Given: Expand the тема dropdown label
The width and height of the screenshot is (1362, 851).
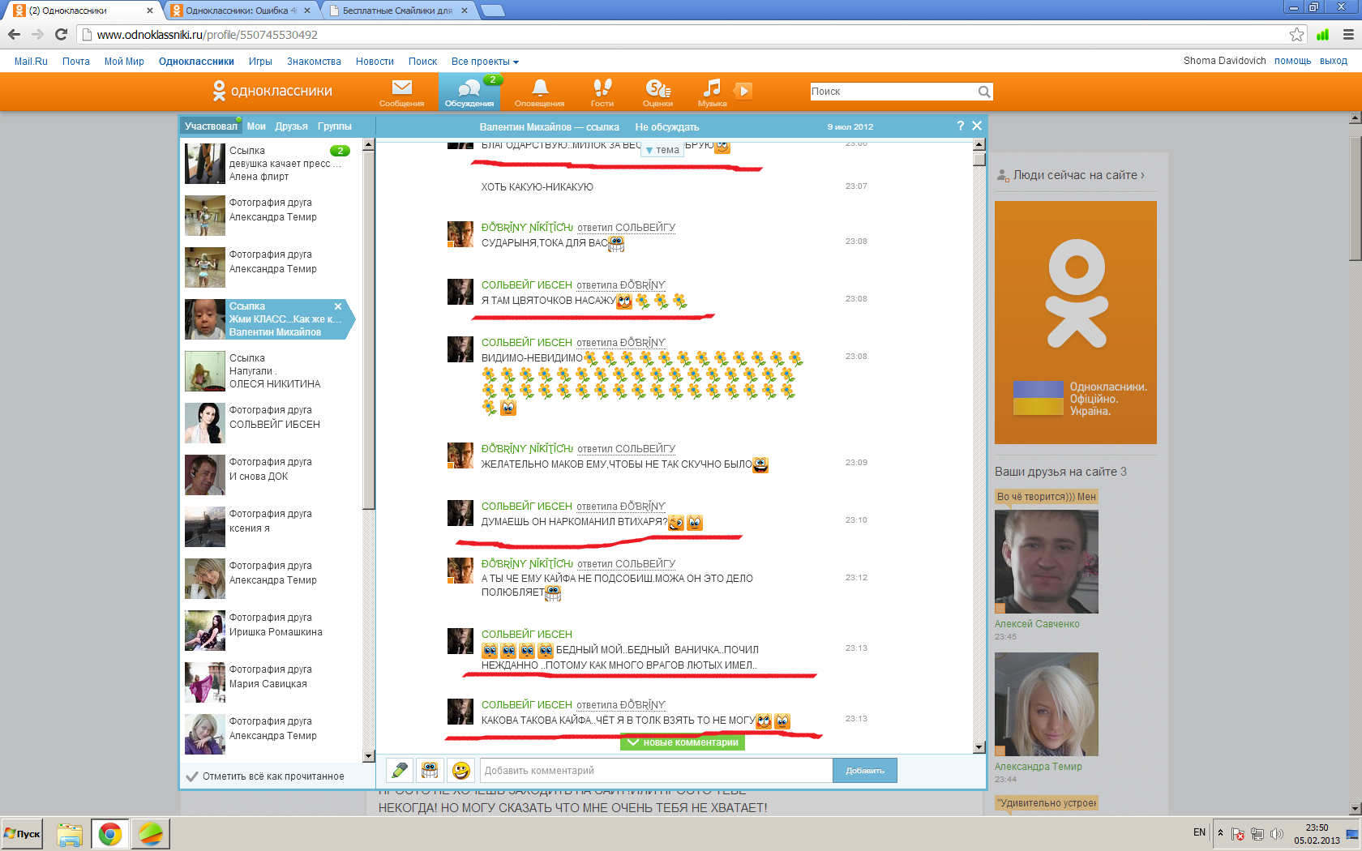Looking at the screenshot, I should [662, 150].
